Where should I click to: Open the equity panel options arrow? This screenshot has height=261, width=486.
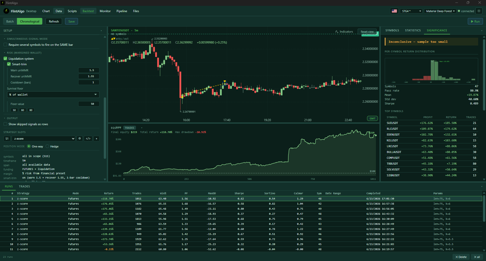pyautogui.click(x=142, y=128)
